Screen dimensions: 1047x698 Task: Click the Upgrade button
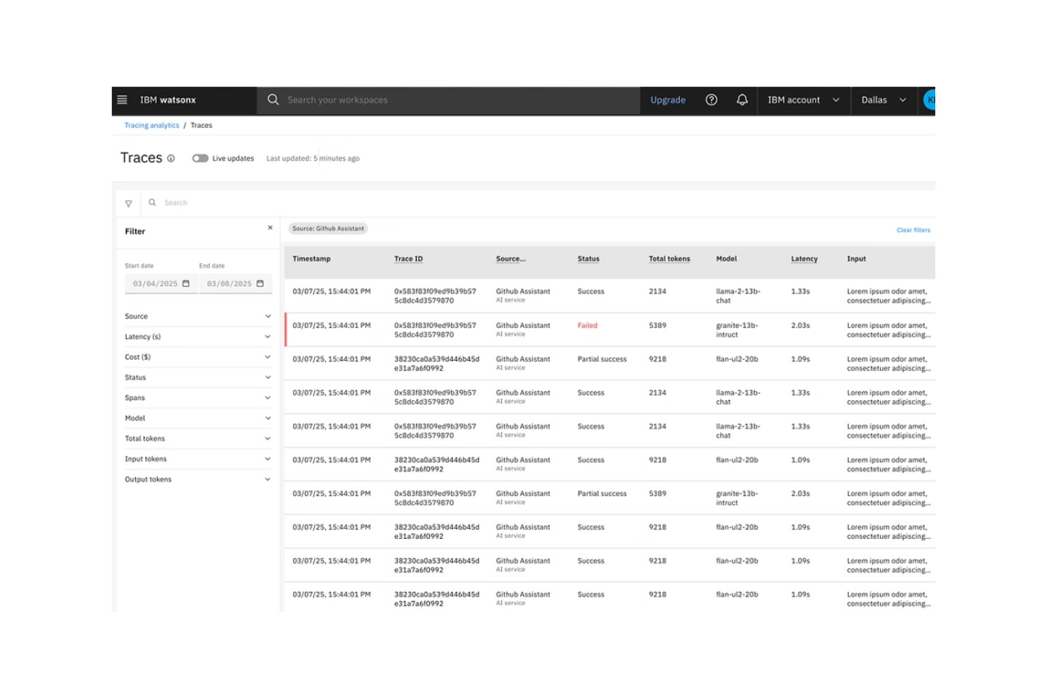[x=667, y=100]
